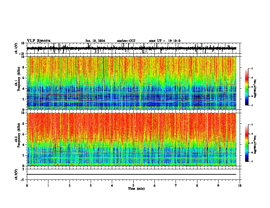Select the ch.2 "Frequency (kHz)" axis title
This screenshot has height=208, width=270.
pyautogui.click(x=19, y=135)
